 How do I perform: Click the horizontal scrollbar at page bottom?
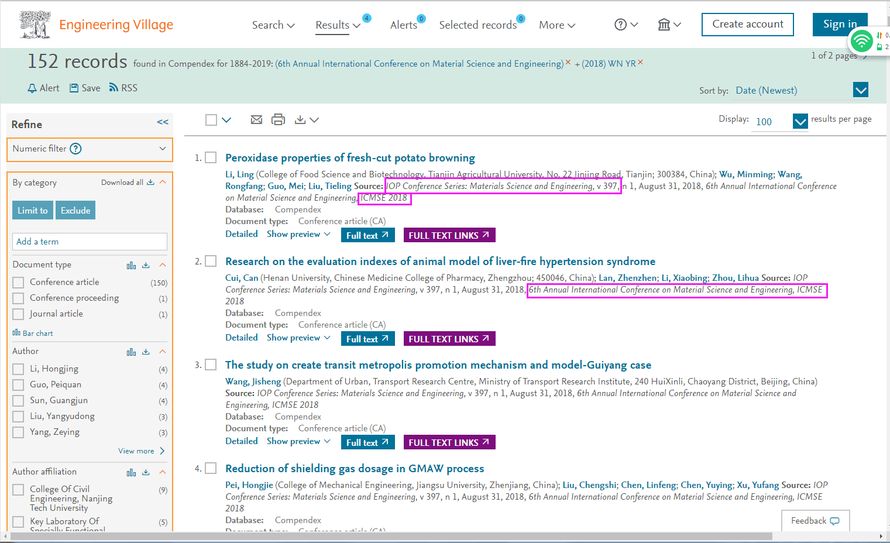[x=391, y=537]
